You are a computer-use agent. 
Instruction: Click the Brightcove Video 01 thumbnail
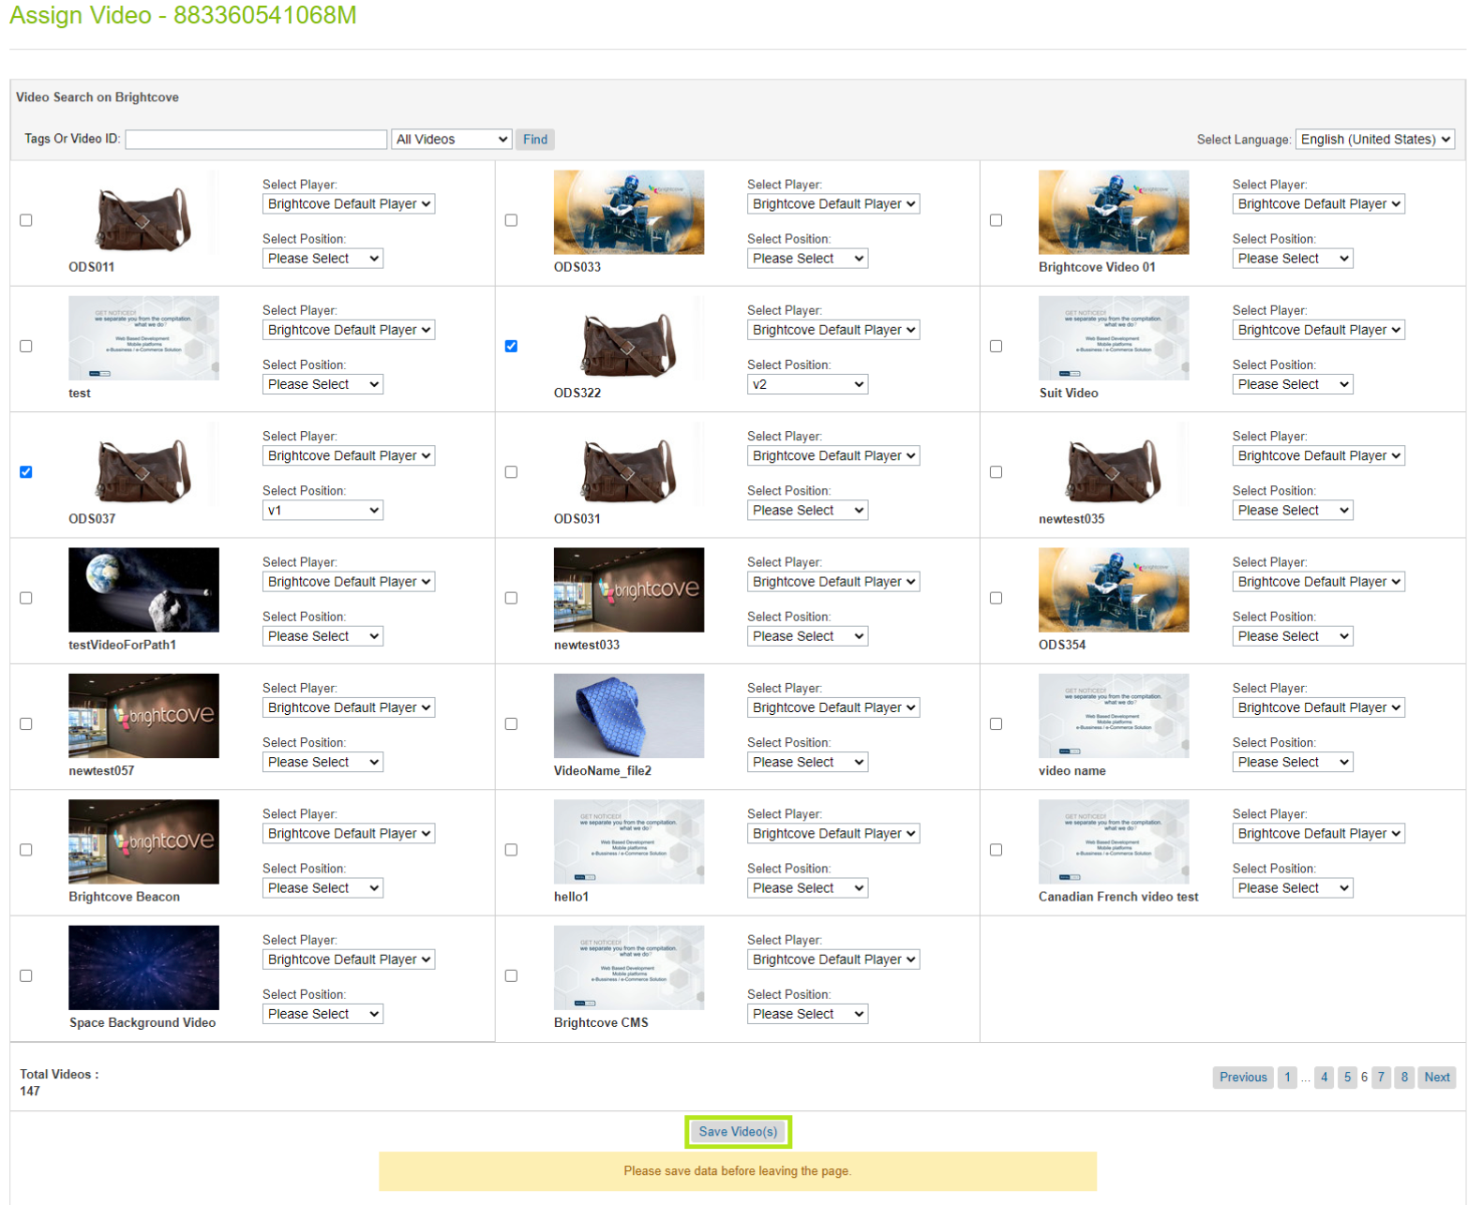[1114, 212]
